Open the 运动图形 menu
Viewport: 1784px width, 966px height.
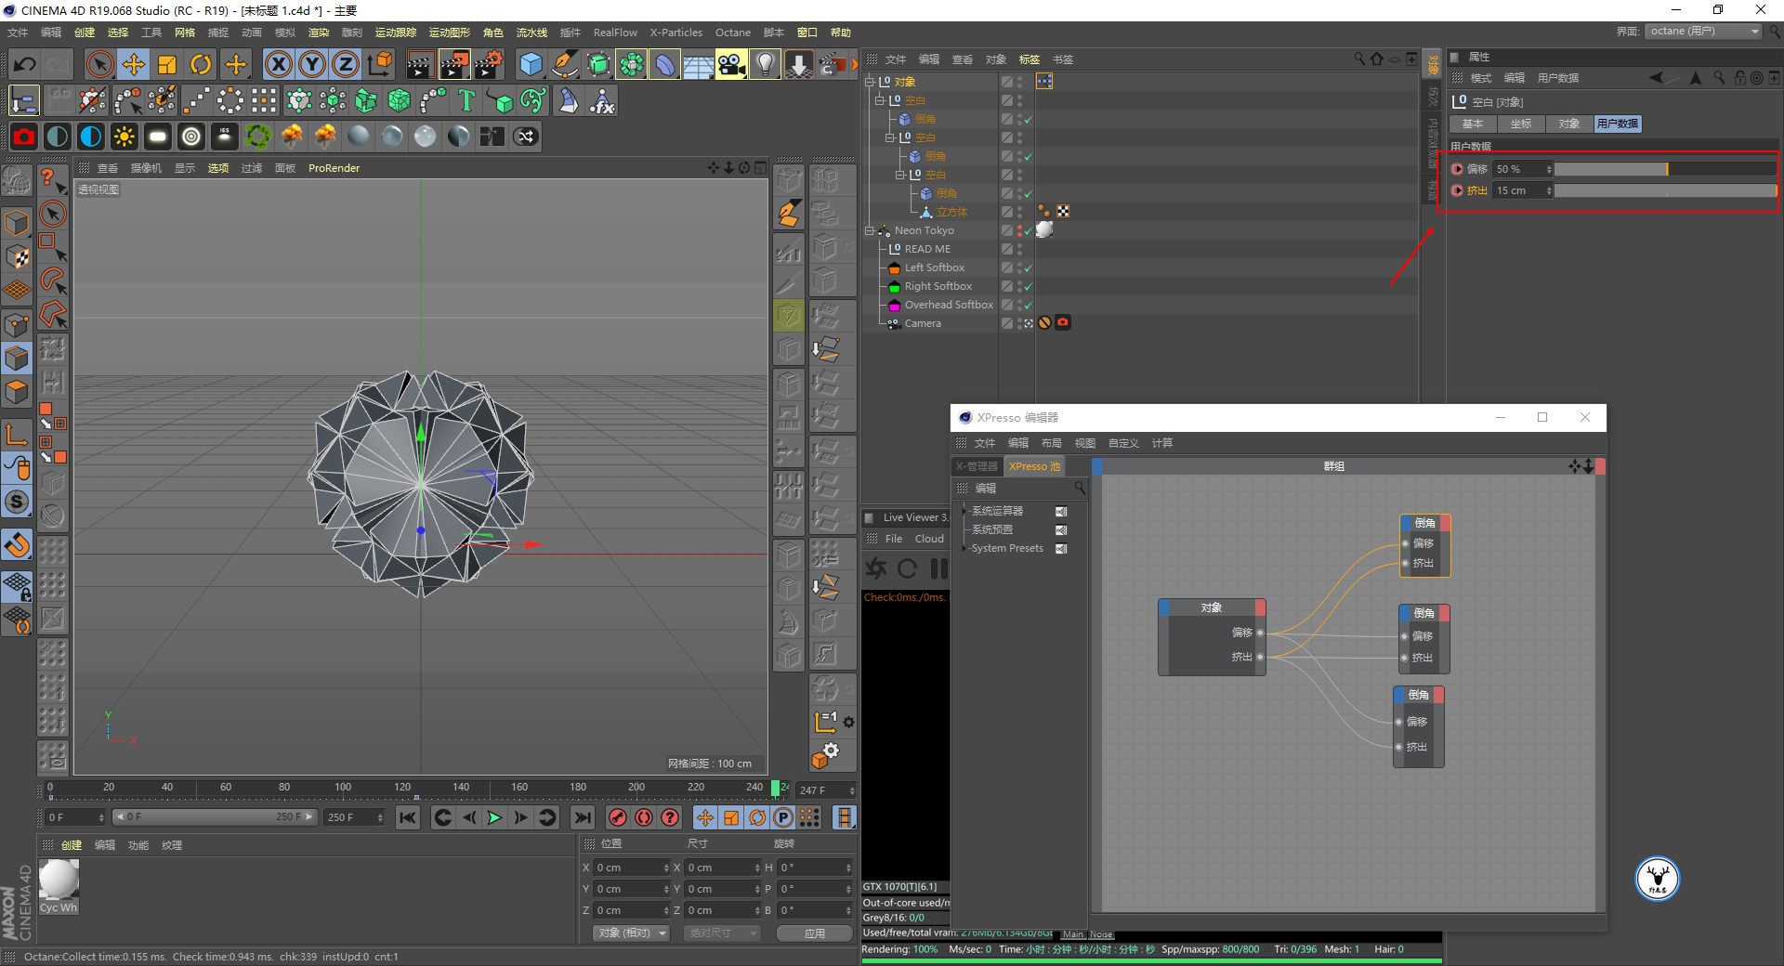pos(450,33)
